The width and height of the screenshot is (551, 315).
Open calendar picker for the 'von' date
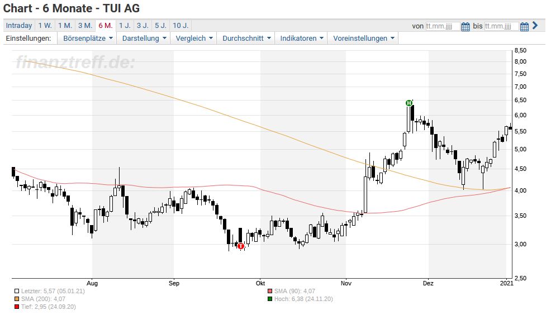[x=465, y=26]
